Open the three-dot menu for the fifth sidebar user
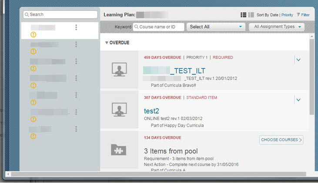 [76, 95]
